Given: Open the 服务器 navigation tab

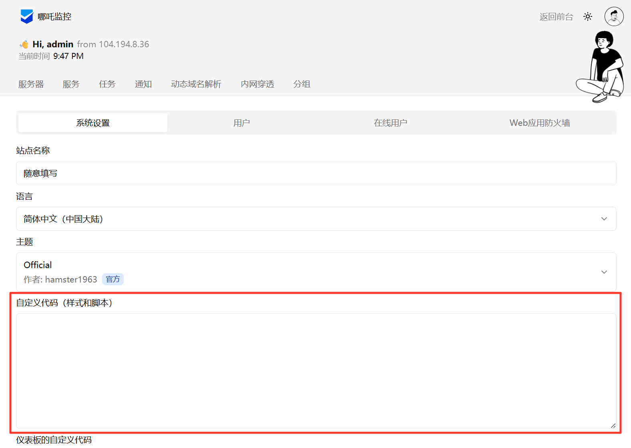Looking at the screenshot, I should pyautogui.click(x=31, y=84).
